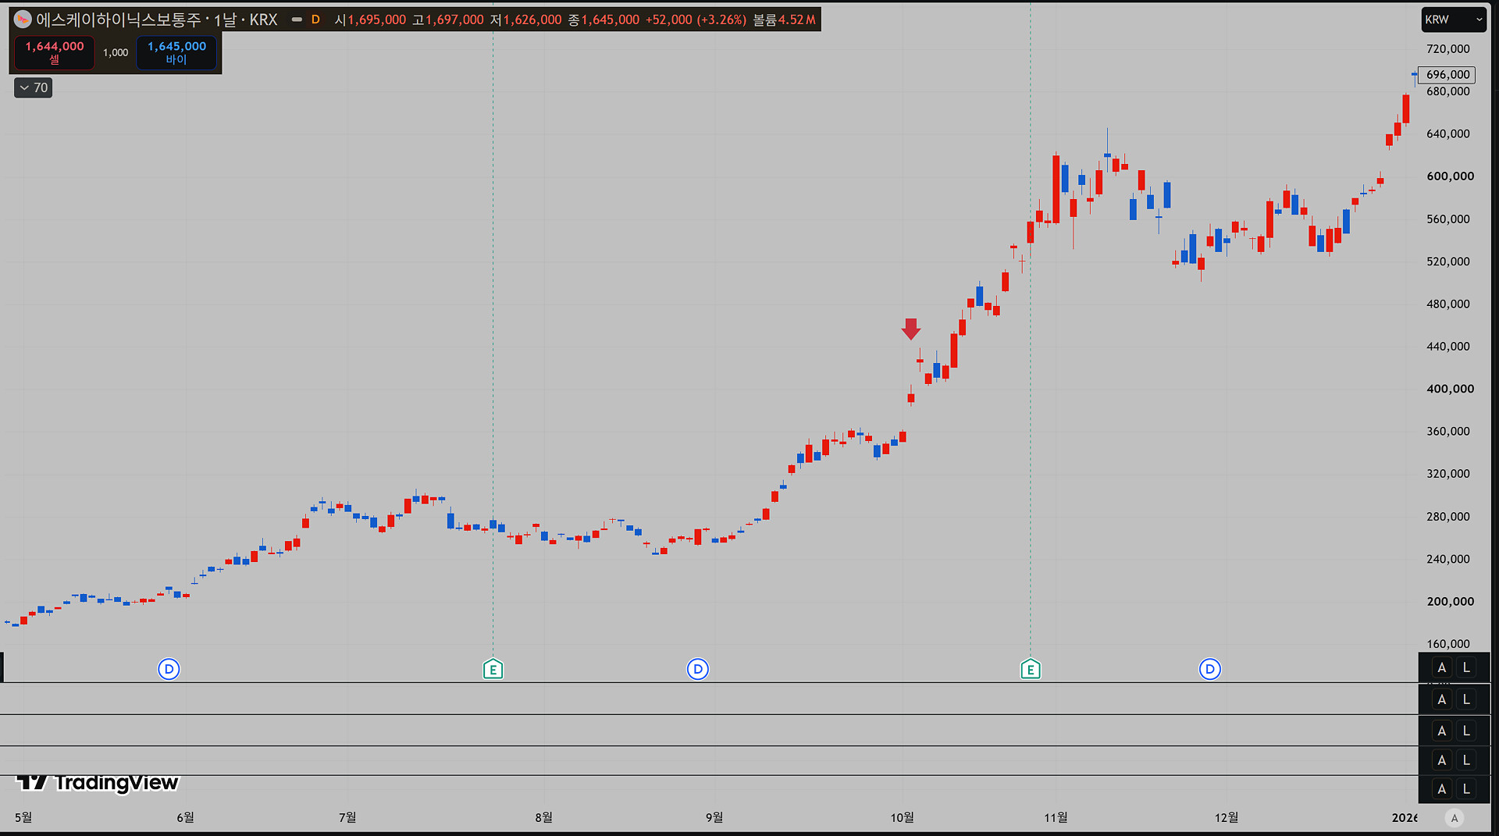
Task: Click the 10월 time axis label
Action: (902, 817)
